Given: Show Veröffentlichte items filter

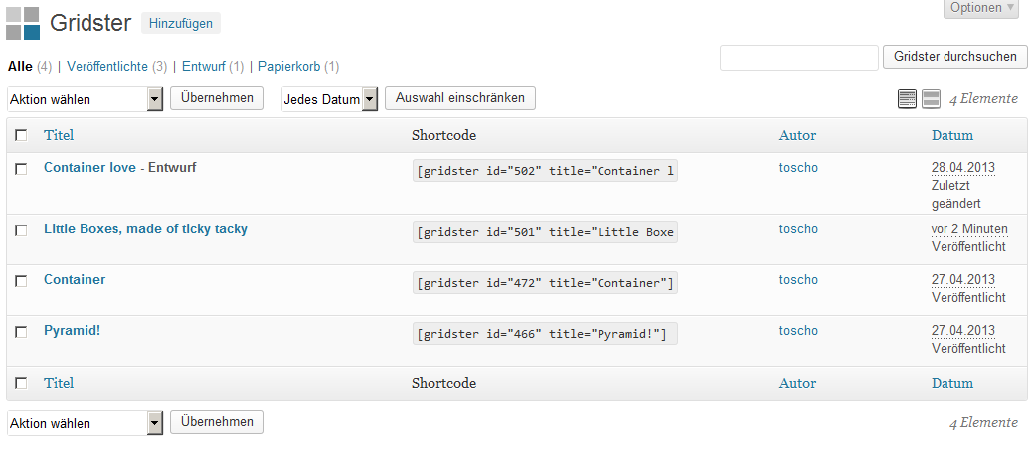Looking at the screenshot, I should (x=107, y=67).
